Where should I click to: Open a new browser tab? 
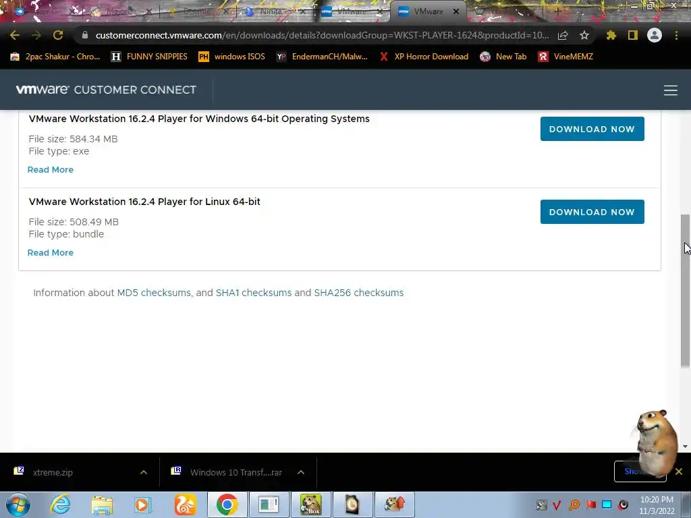click(x=558, y=12)
